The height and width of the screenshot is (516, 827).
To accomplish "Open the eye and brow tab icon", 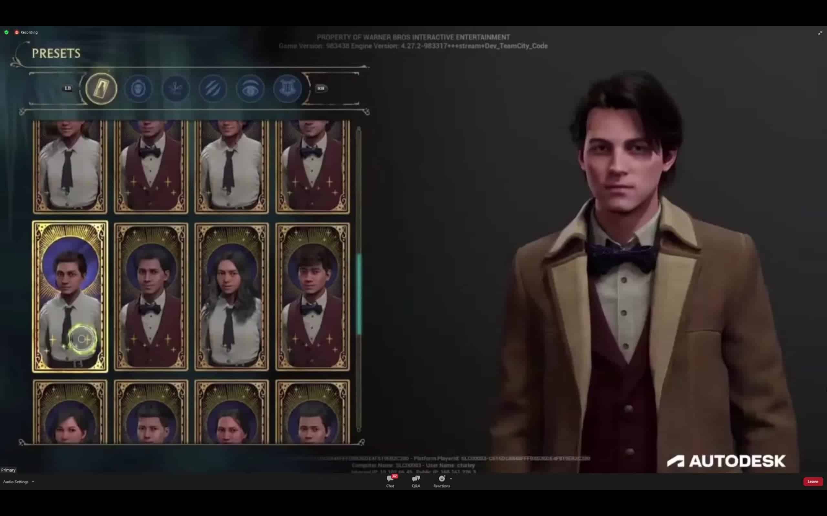I will pyautogui.click(x=250, y=89).
